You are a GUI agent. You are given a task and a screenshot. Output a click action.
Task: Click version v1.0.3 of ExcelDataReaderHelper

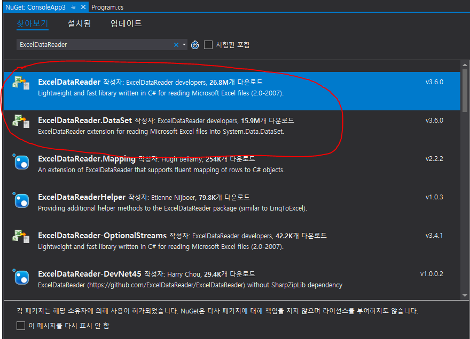point(434,197)
